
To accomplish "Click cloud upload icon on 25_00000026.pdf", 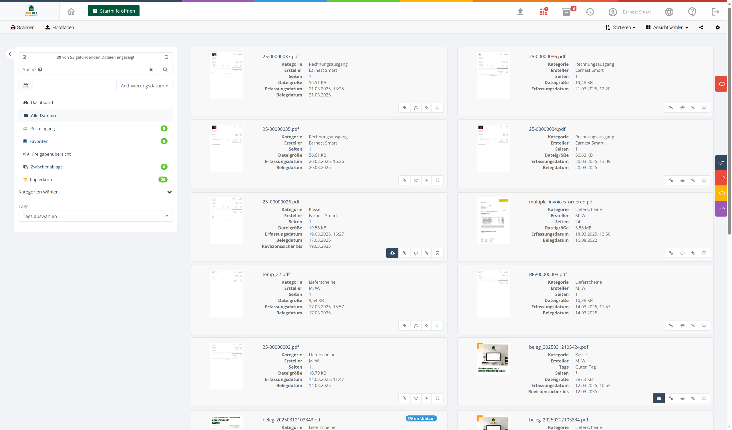I will coord(392,253).
